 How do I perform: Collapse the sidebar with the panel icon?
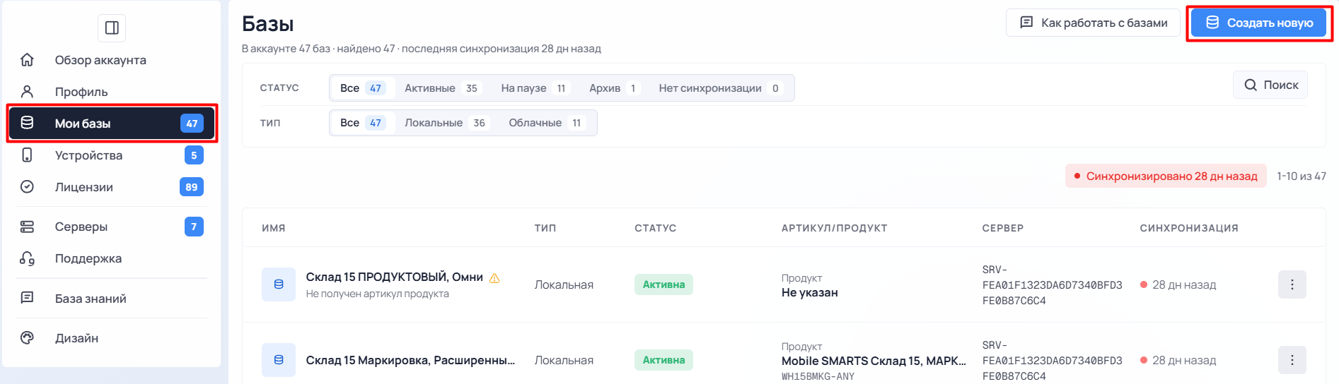112,28
